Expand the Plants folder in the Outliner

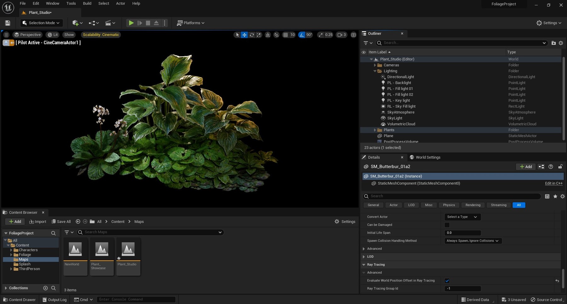375,130
